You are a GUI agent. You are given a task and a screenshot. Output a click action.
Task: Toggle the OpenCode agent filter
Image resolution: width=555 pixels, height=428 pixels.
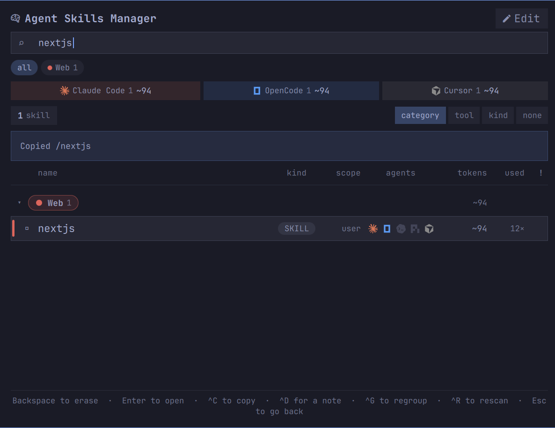pyautogui.click(x=291, y=91)
